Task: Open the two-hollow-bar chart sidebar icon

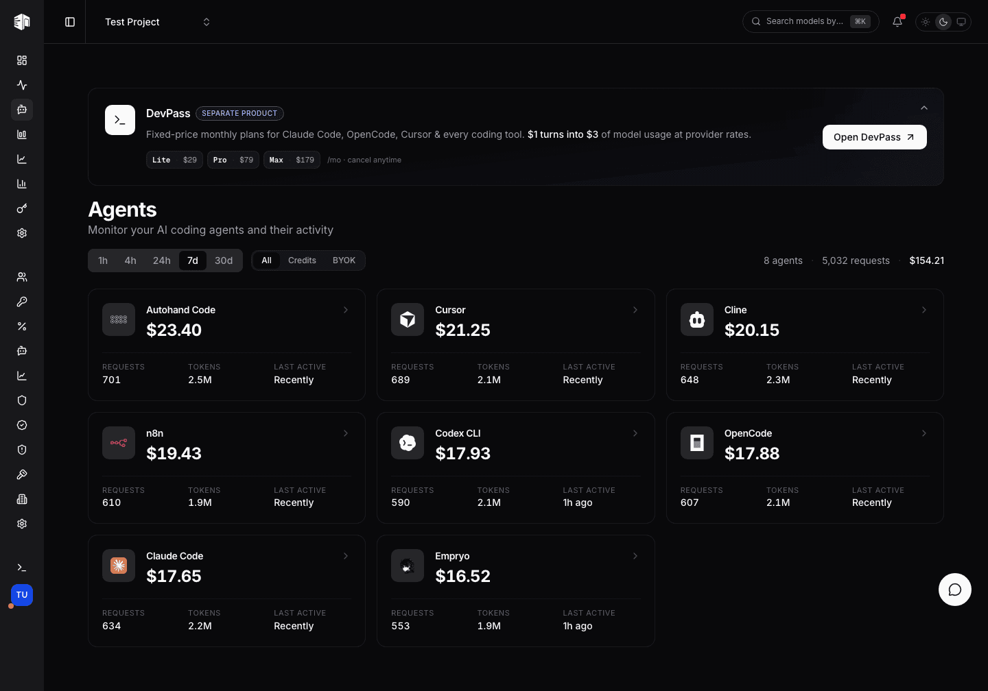Action: 22,134
